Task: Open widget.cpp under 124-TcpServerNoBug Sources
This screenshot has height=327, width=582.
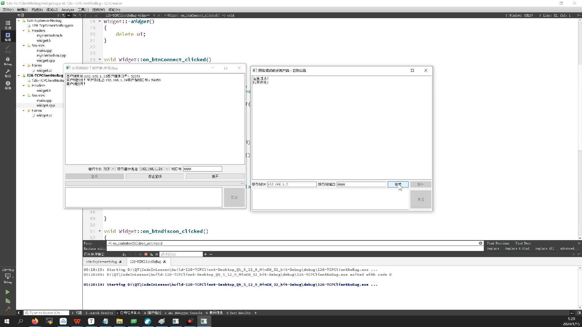Action: (x=46, y=61)
